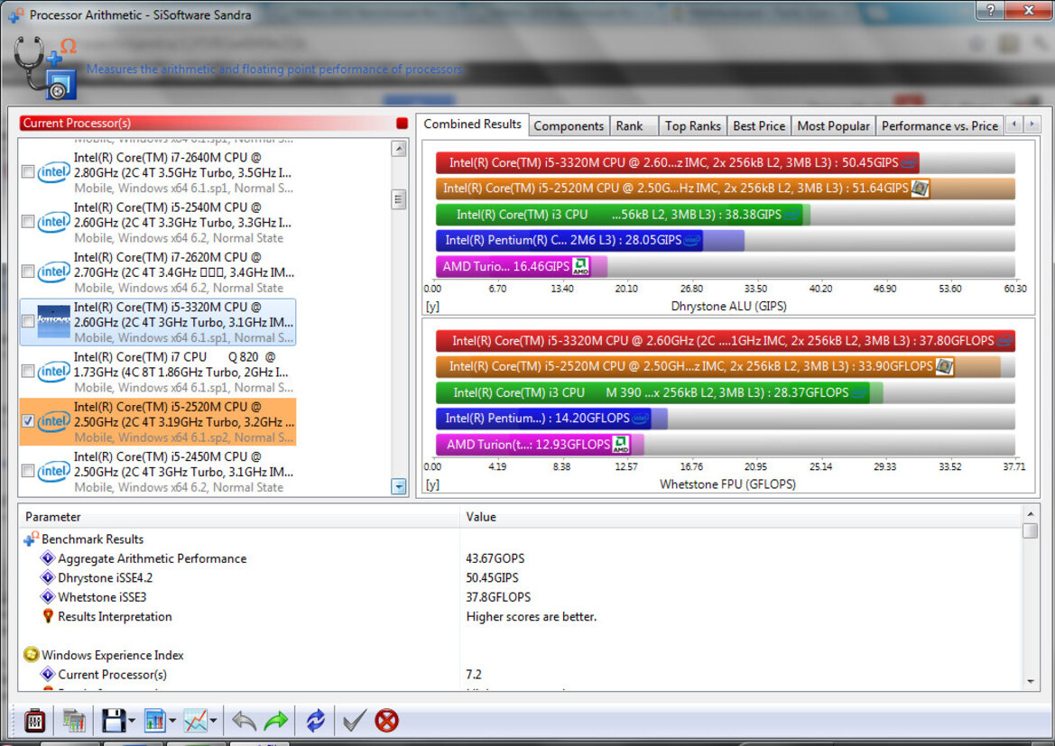The width and height of the screenshot is (1055, 746).
Task: Switch to the Performance vs. Price tab
Action: coord(939,125)
